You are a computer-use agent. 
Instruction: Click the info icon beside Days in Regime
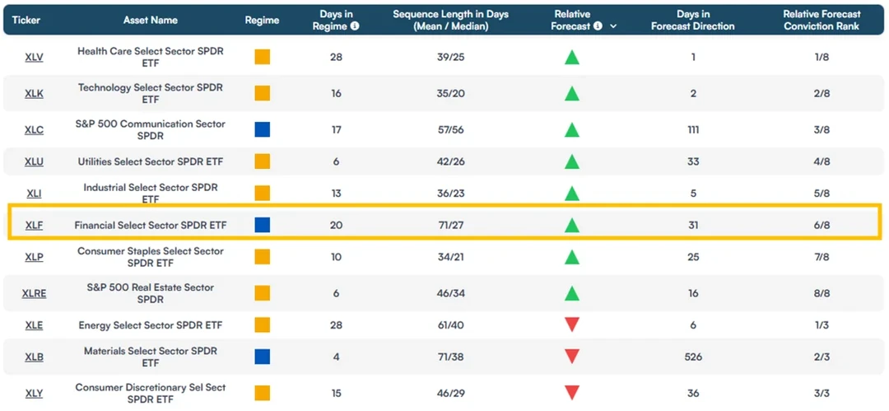(x=355, y=26)
